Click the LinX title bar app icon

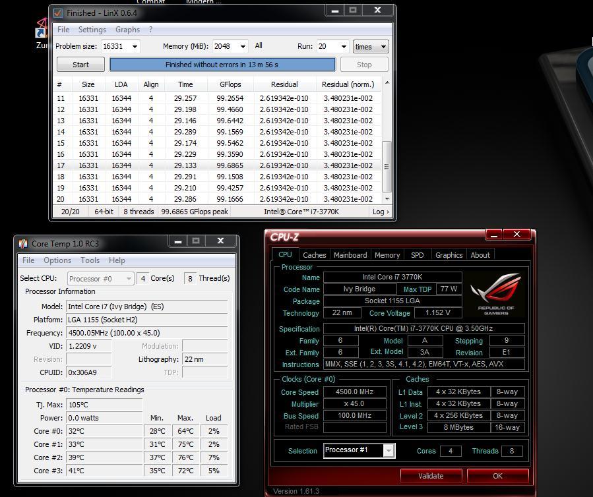tap(58, 13)
